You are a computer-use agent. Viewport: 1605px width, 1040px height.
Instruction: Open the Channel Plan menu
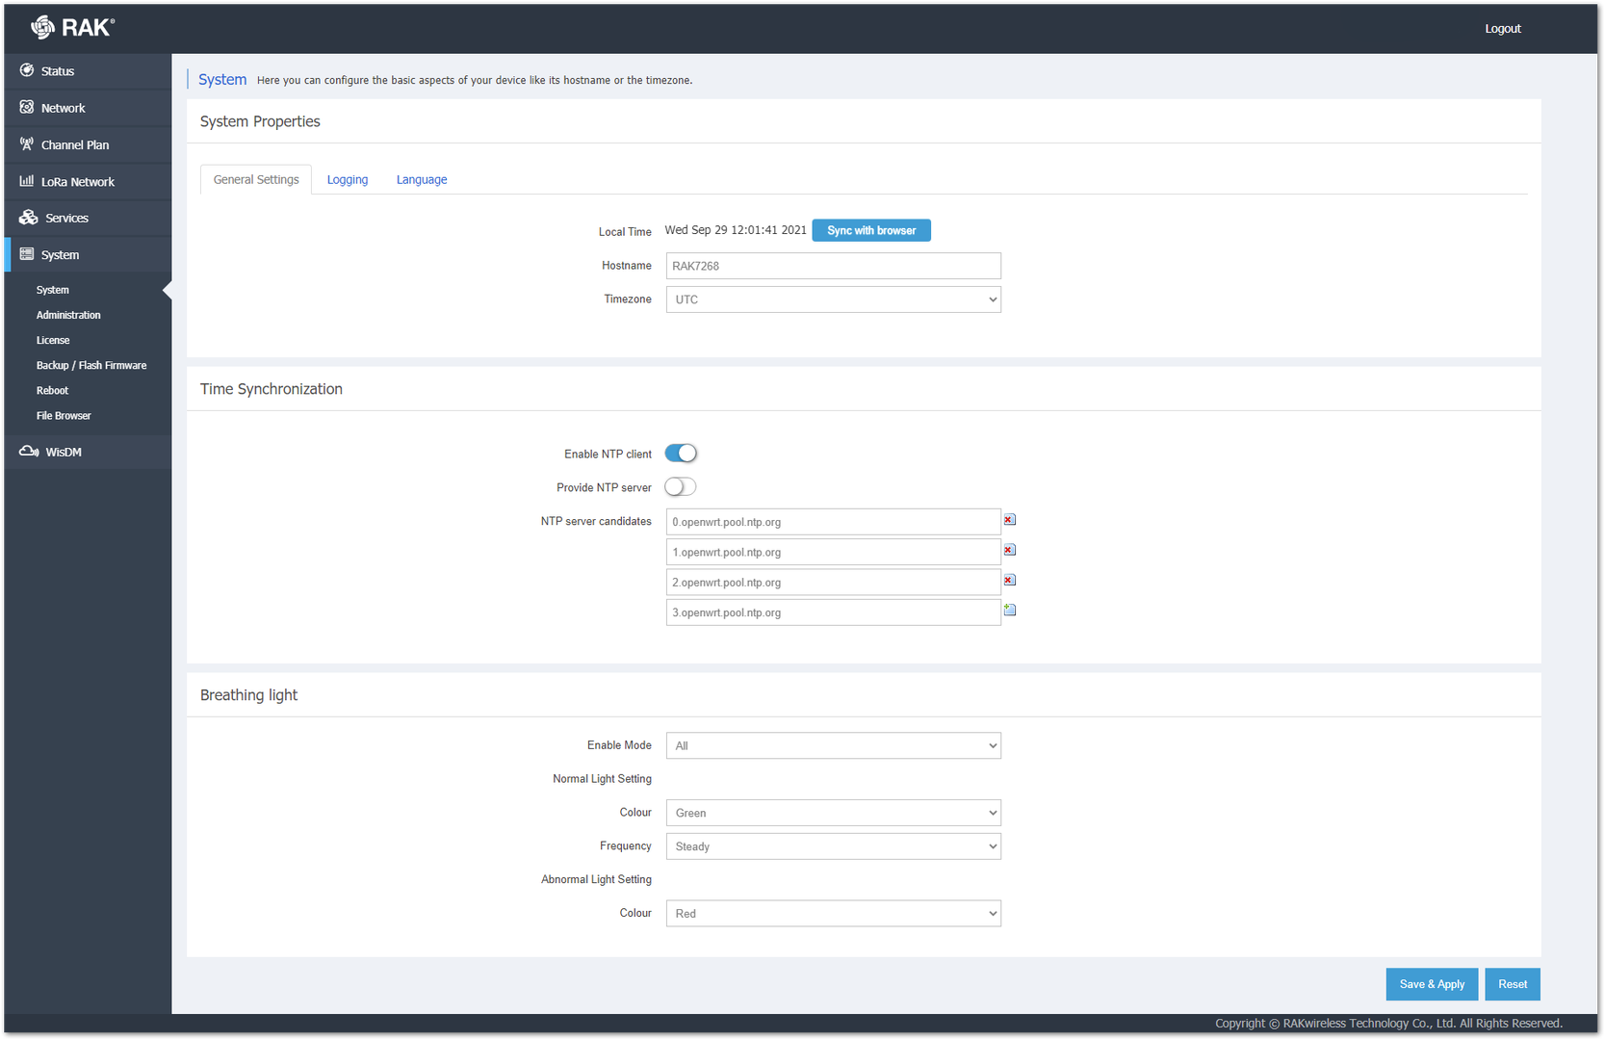tap(88, 144)
